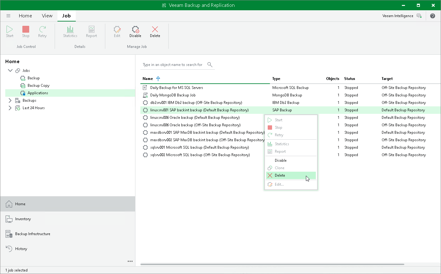Choose Delete in the context menu
This screenshot has height=274, width=441.
[291, 175]
